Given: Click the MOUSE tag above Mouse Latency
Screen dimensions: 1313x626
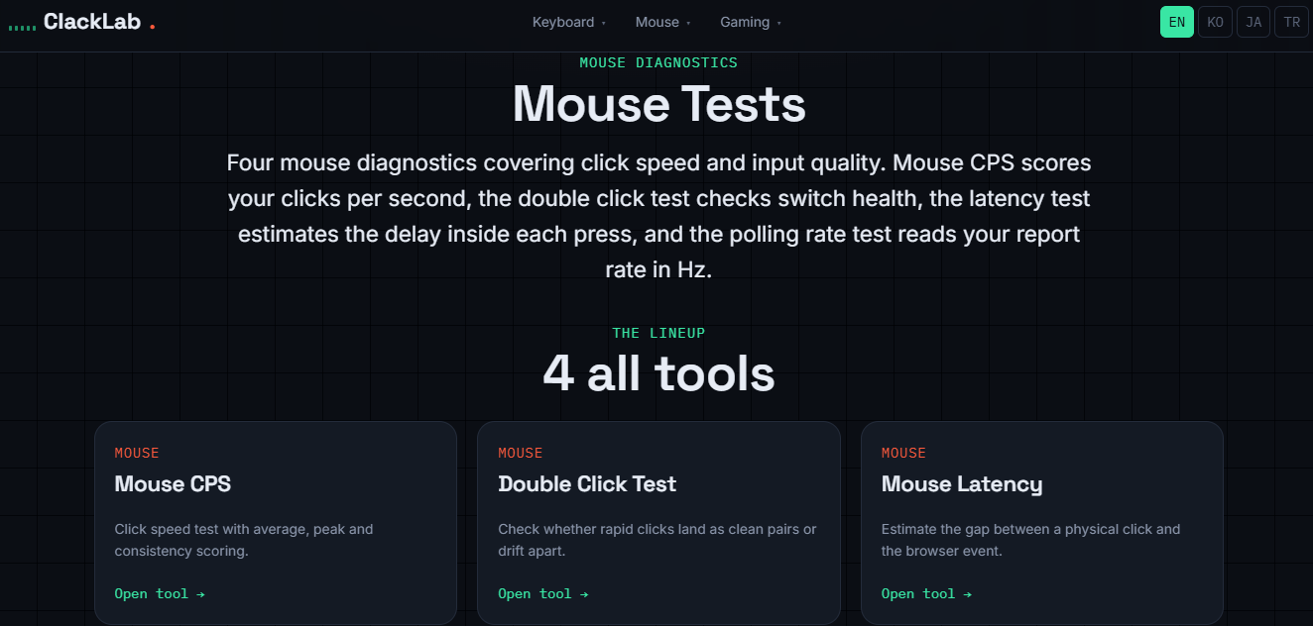Looking at the screenshot, I should (x=904, y=453).
